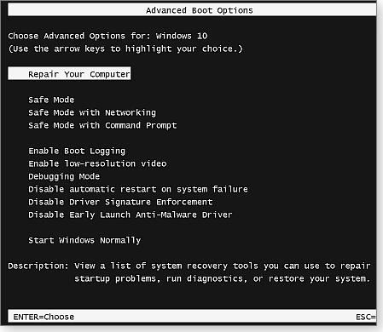Choose Disable Driver Signature Enforcement
Screen dimensions: 383x332
point(120,202)
